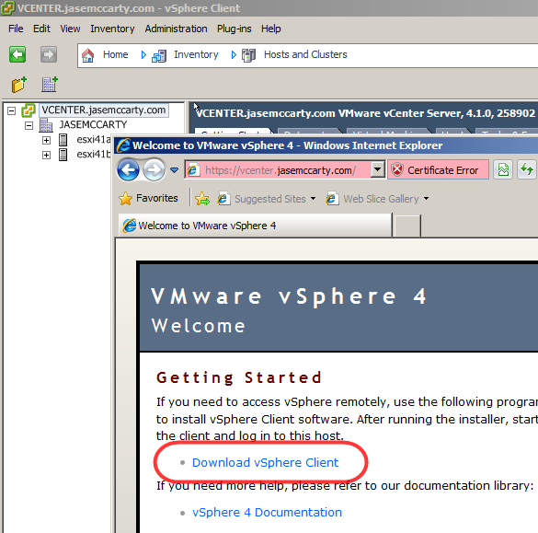
Task: Click the esxi41b host icon
Action: pyautogui.click(x=63, y=155)
